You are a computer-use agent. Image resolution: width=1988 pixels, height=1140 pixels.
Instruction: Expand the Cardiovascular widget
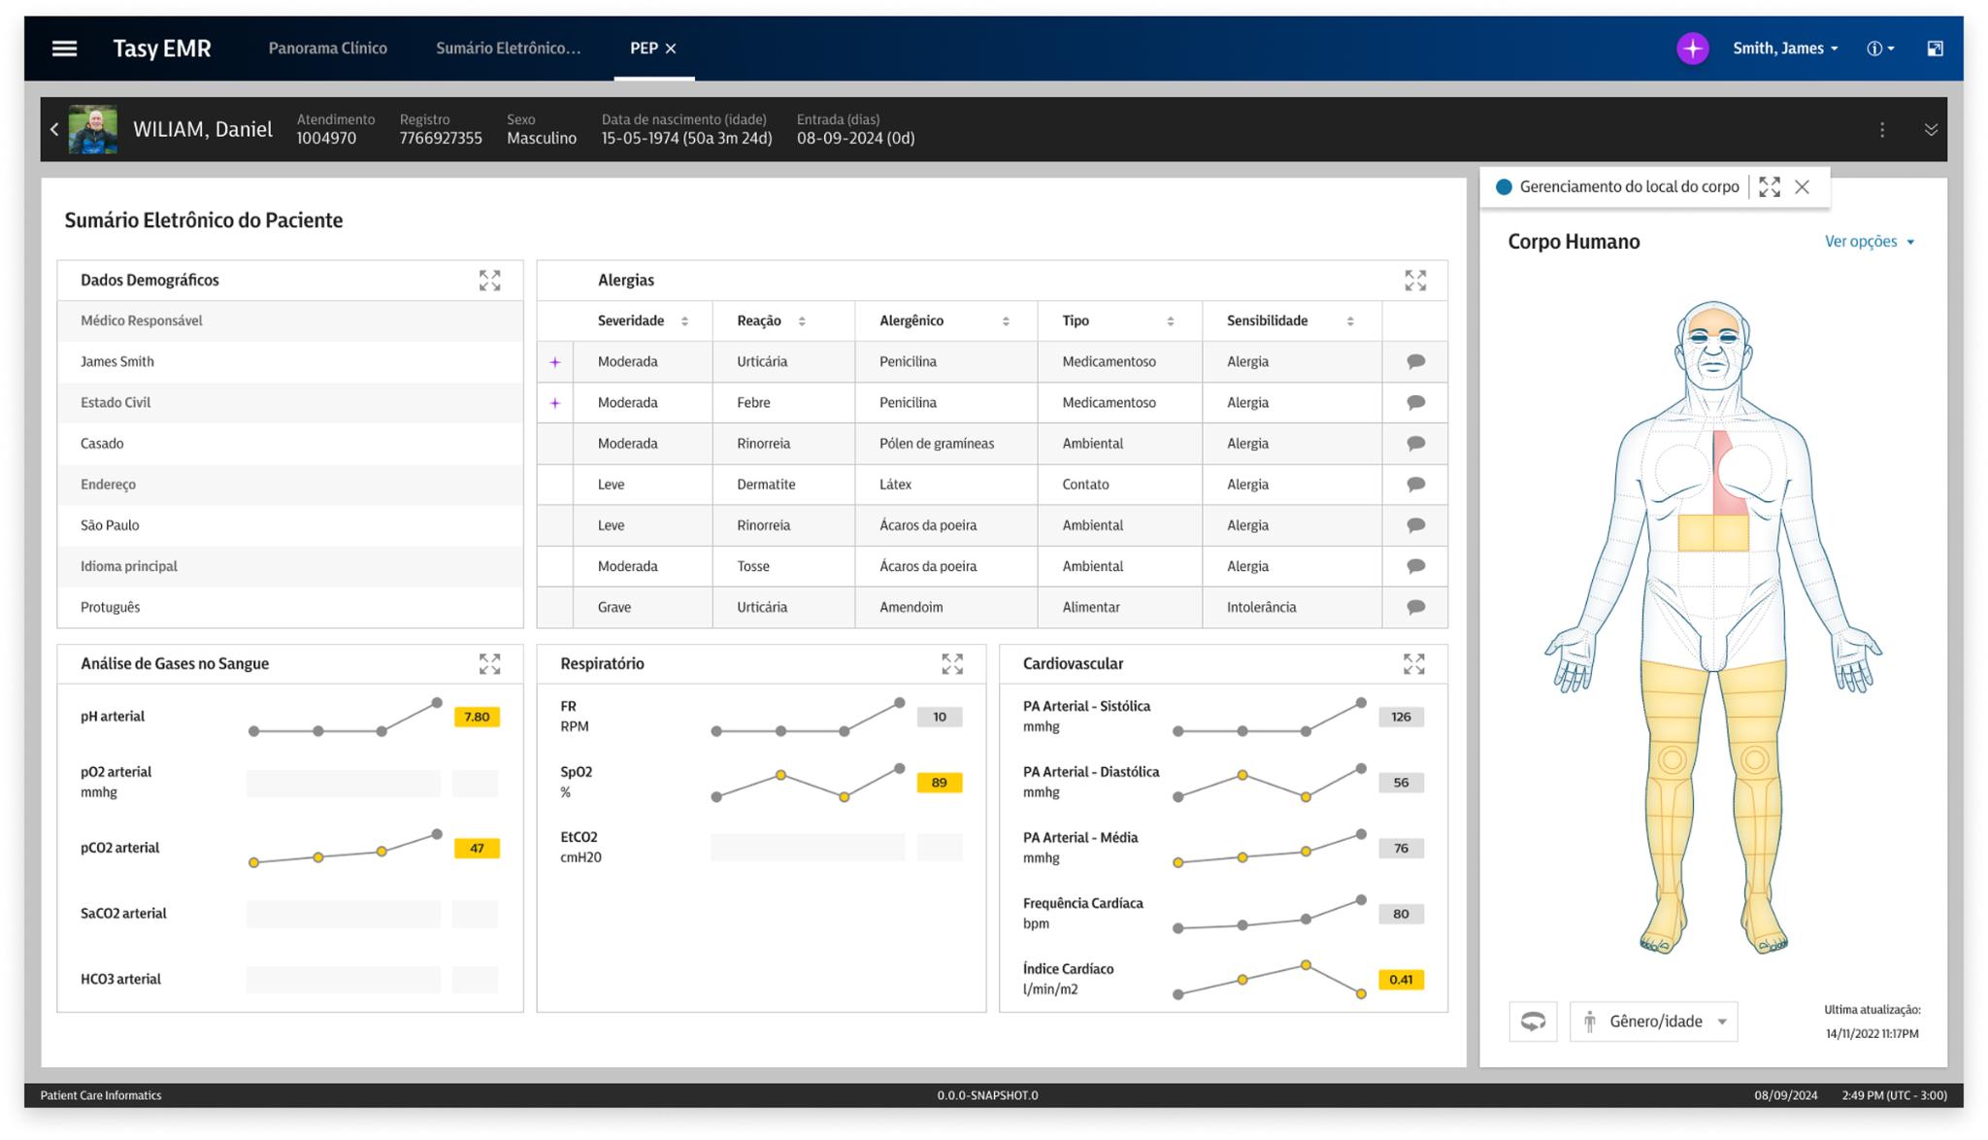coord(1413,664)
